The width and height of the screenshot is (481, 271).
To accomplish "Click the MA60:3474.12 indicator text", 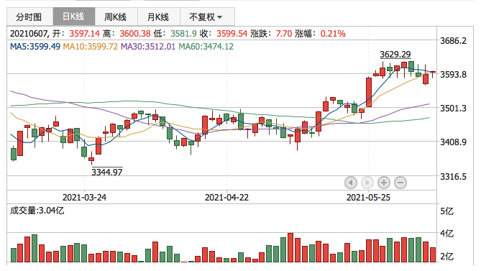I will tap(206, 47).
